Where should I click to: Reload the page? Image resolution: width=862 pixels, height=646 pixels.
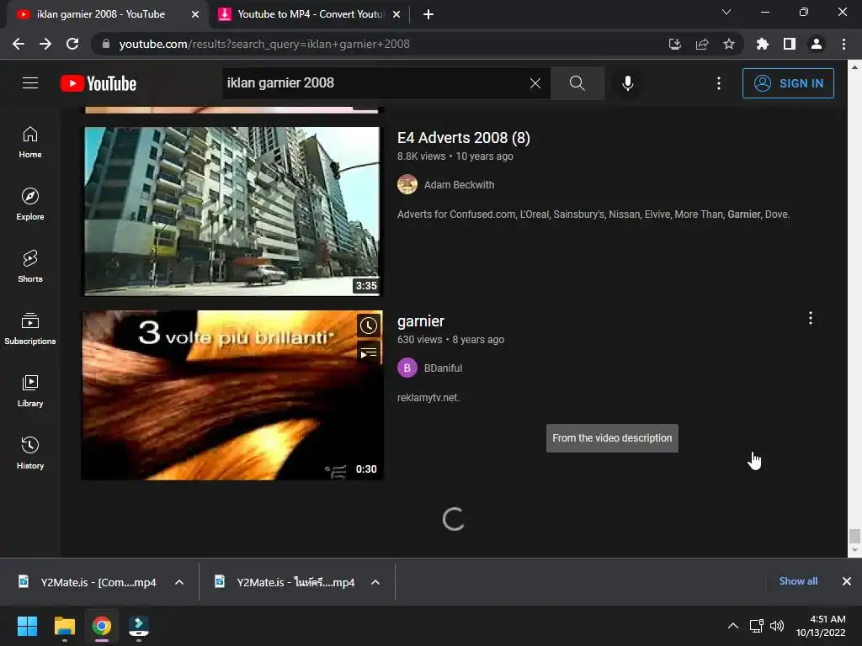click(72, 44)
